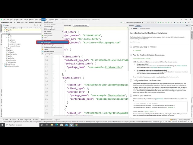This screenshot has height=145, width=193.
Task: Click the firebase-database link in Kotlin note
Action: (x=182, y=66)
